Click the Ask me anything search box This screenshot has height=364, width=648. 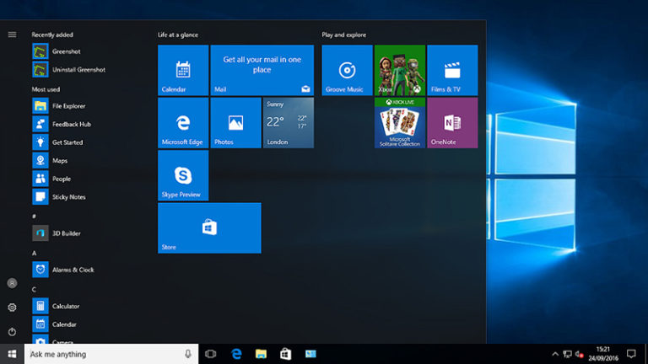coord(103,354)
